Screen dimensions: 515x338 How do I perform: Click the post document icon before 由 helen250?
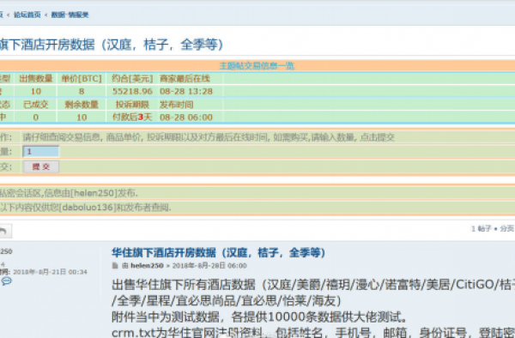click(115, 265)
